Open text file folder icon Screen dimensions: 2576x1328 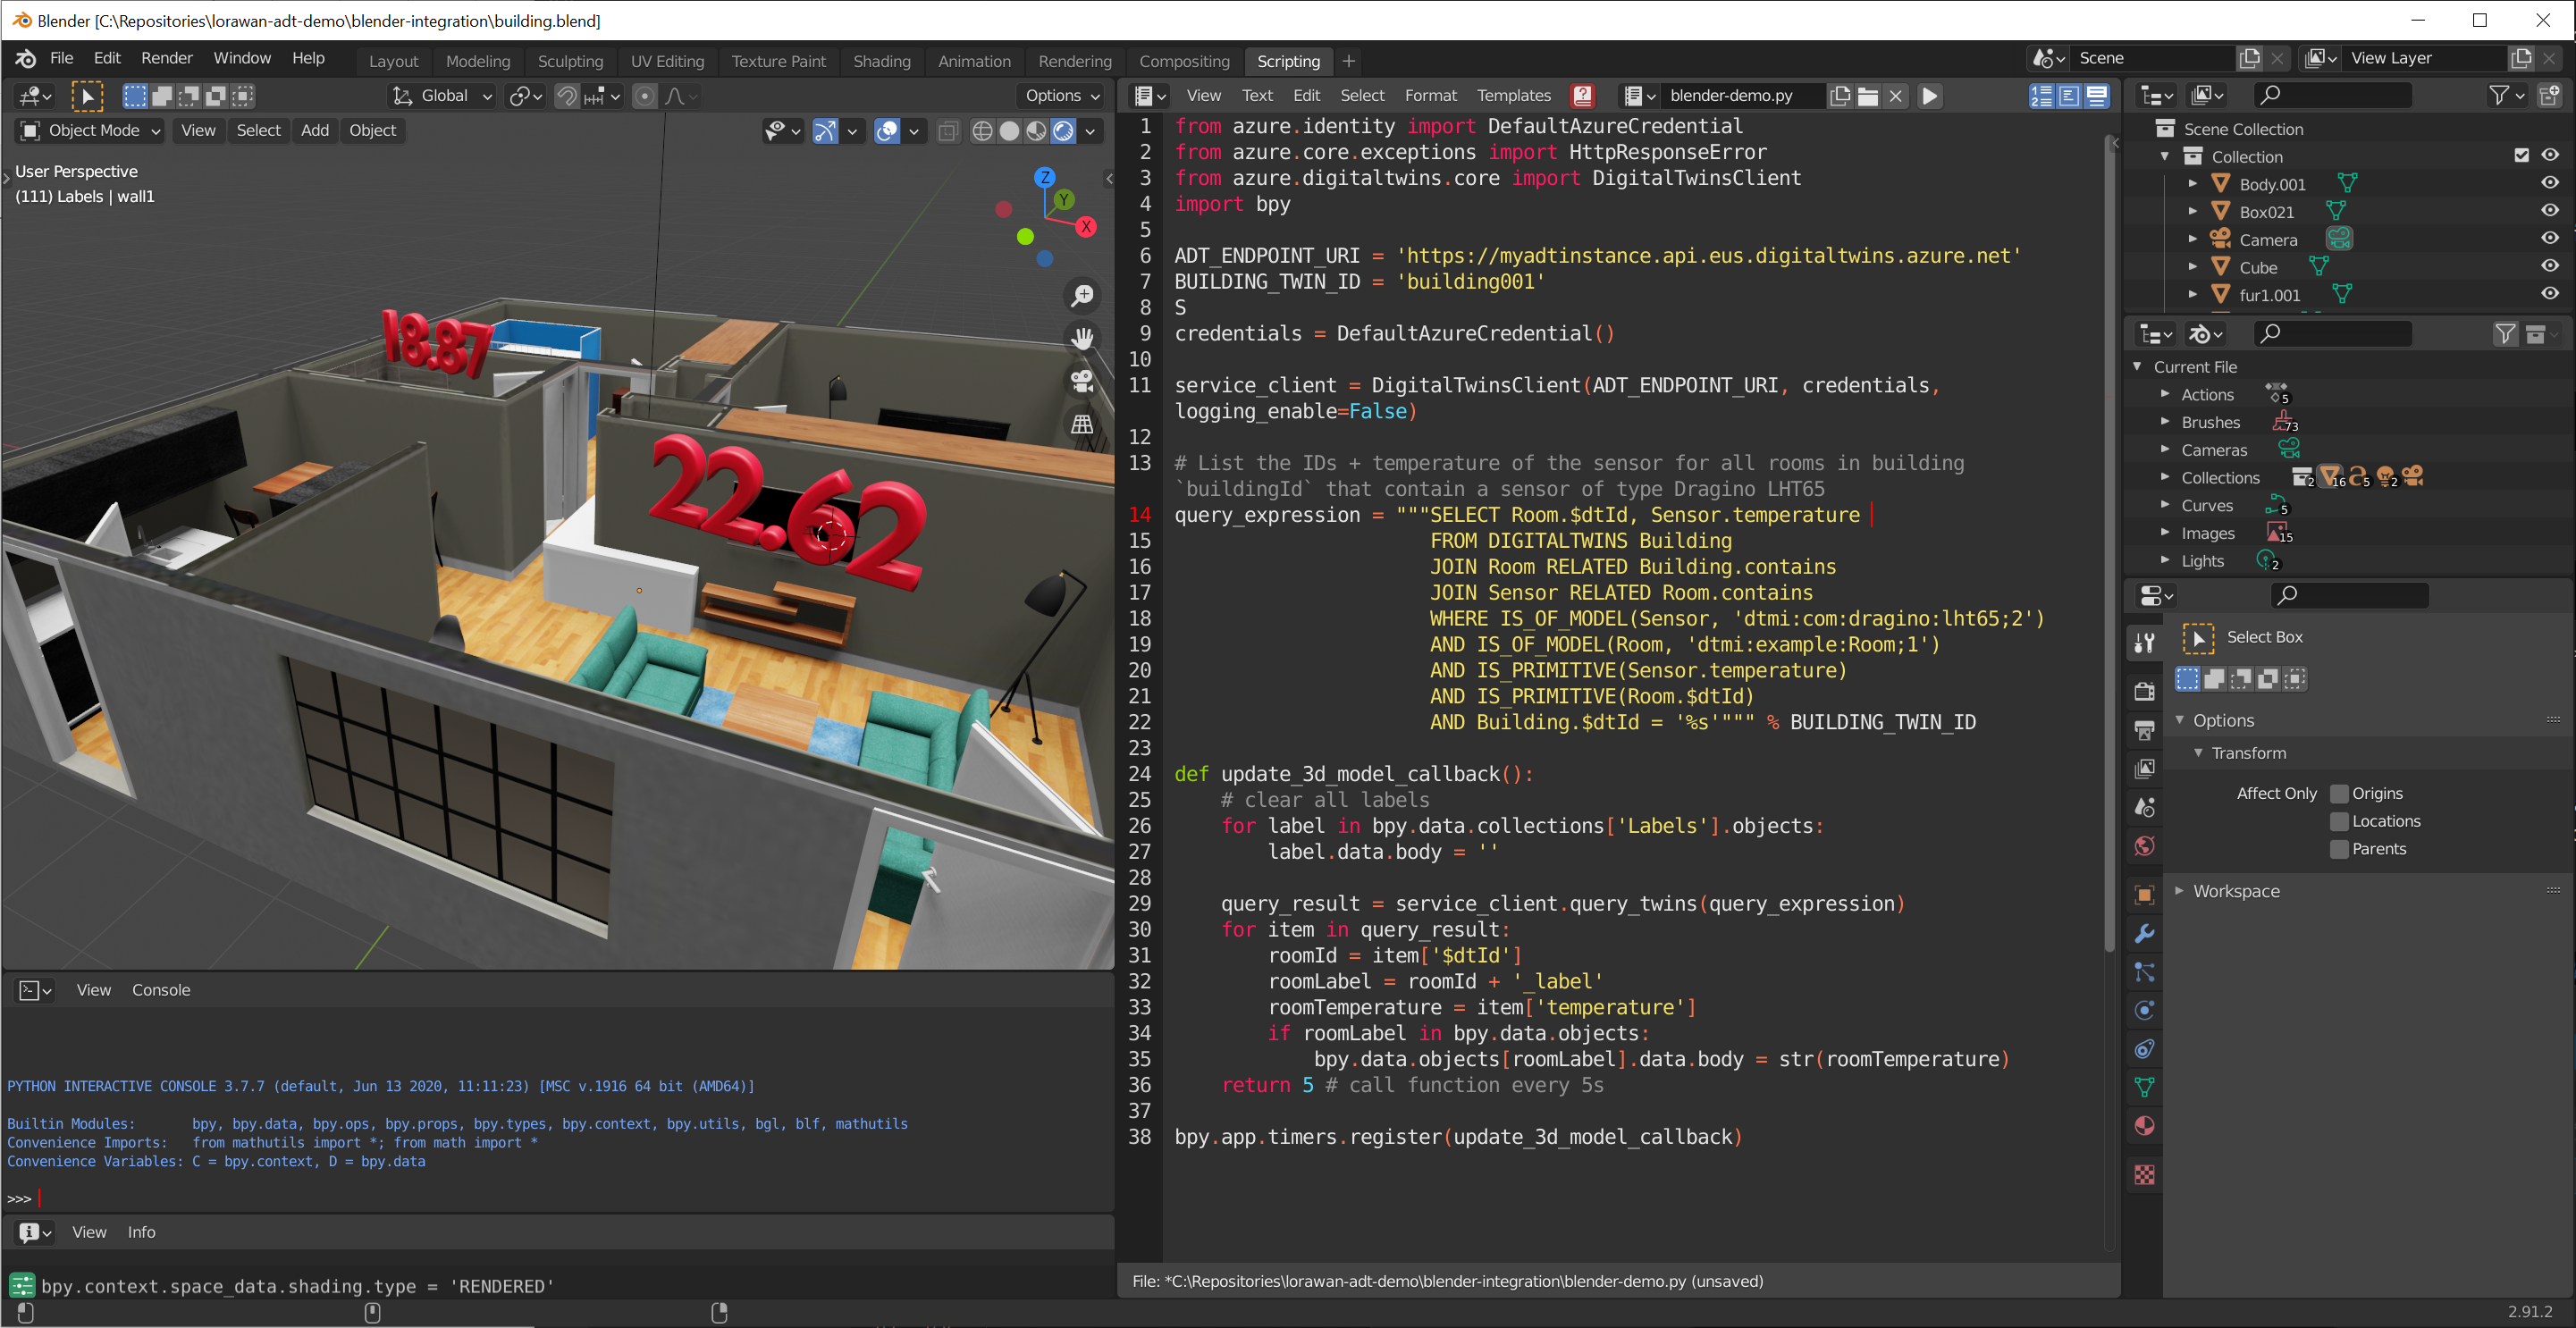[x=1867, y=96]
